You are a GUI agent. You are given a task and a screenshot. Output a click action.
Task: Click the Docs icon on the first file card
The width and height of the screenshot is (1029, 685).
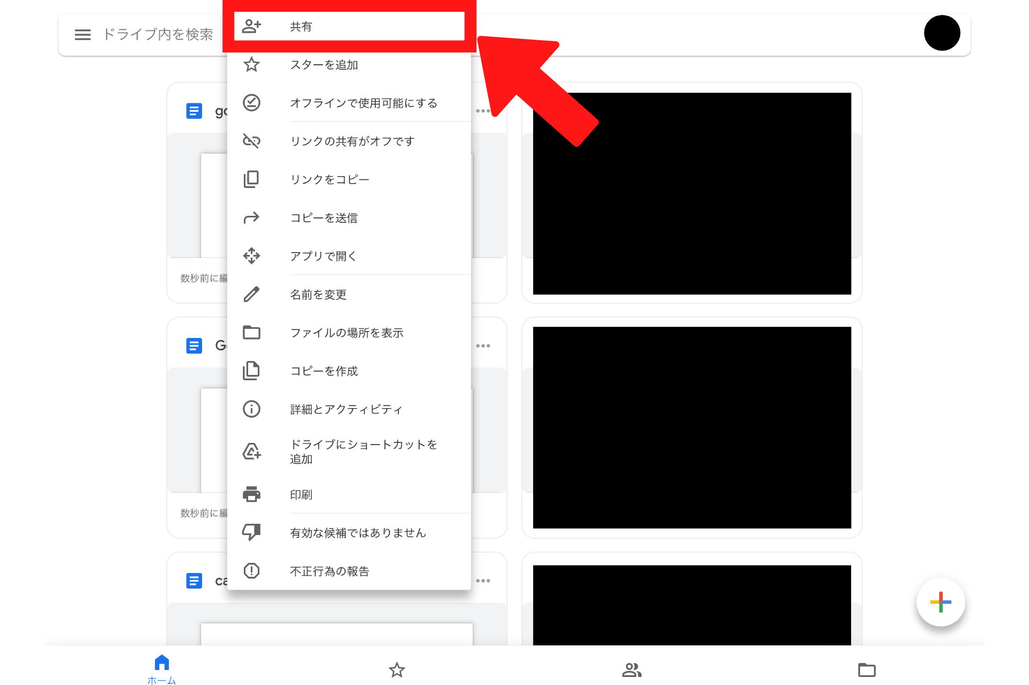coord(194,111)
